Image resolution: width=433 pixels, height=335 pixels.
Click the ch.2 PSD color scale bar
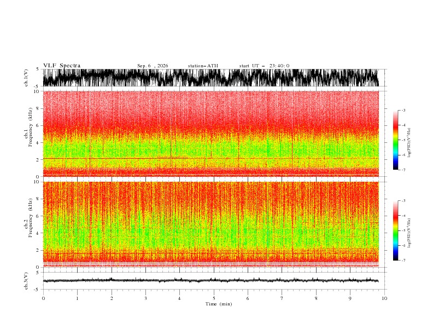pyautogui.click(x=395, y=230)
